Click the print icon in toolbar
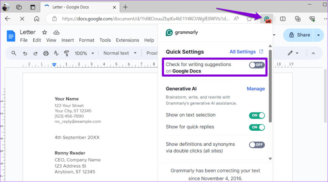328x182 pixels. [46, 53]
